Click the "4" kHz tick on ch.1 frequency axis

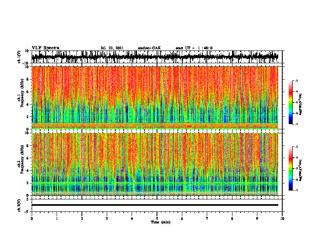click(x=28, y=104)
